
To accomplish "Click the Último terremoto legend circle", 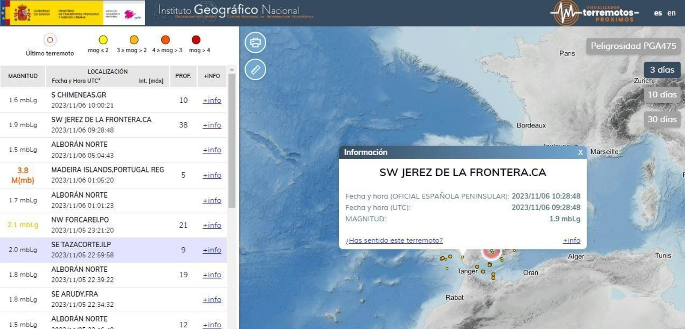I will coord(50,40).
